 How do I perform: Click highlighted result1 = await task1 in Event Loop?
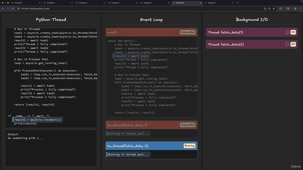point(132,56)
